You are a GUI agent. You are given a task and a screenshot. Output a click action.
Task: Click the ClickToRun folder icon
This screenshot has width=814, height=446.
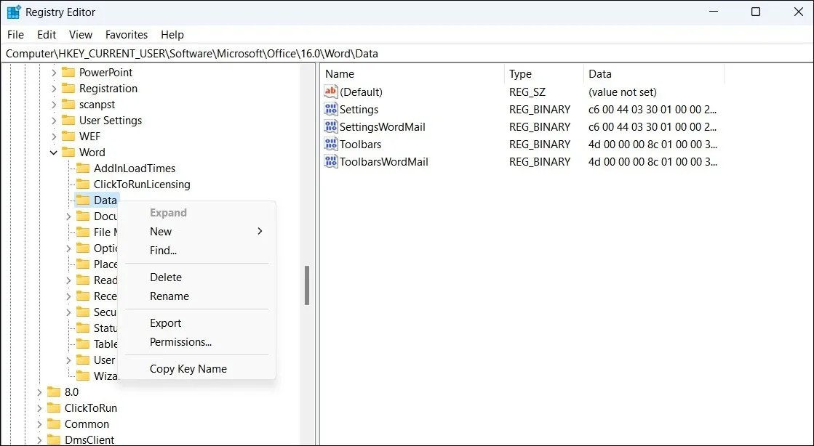(x=54, y=408)
